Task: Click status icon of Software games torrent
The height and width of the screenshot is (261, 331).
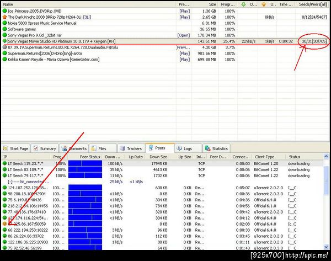Action: coord(4,29)
